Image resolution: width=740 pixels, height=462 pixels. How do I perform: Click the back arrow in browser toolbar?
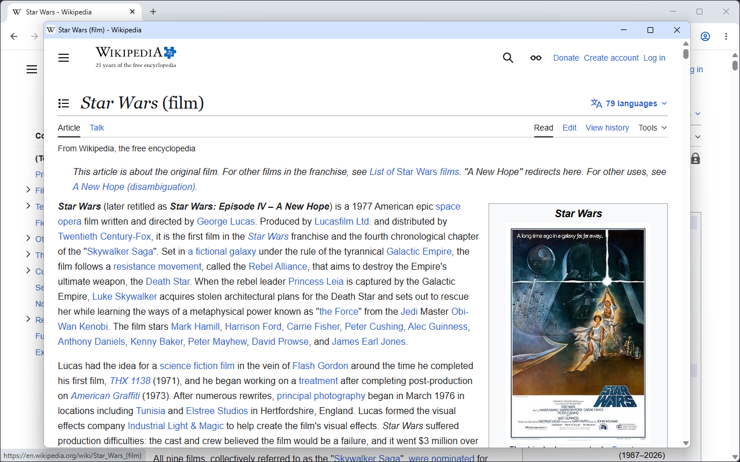pos(14,36)
